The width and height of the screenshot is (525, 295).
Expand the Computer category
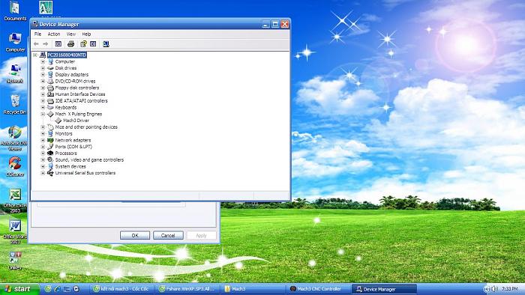[x=43, y=61]
